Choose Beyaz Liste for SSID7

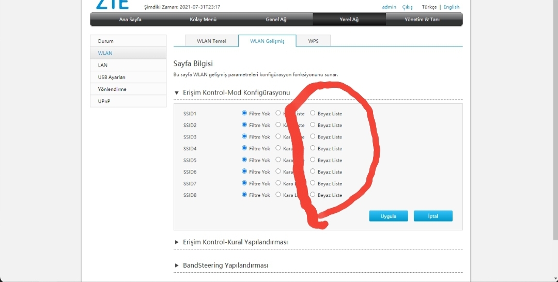click(313, 183)
